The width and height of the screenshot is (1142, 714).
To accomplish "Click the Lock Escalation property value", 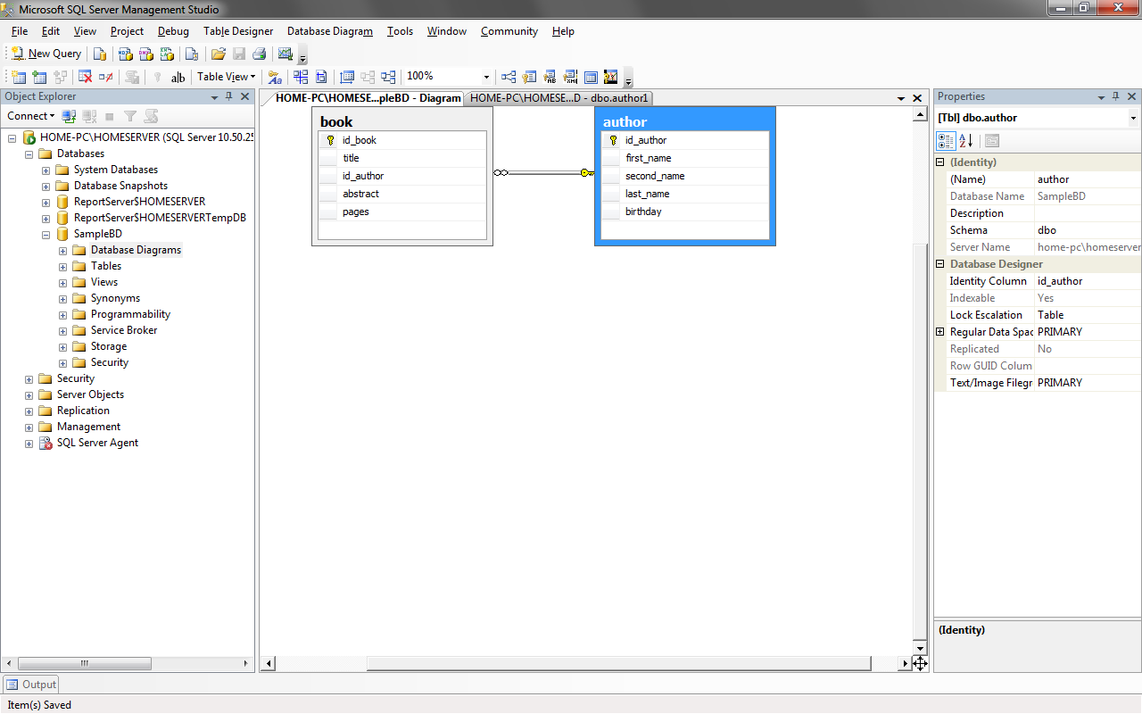I will point(1088,315).
